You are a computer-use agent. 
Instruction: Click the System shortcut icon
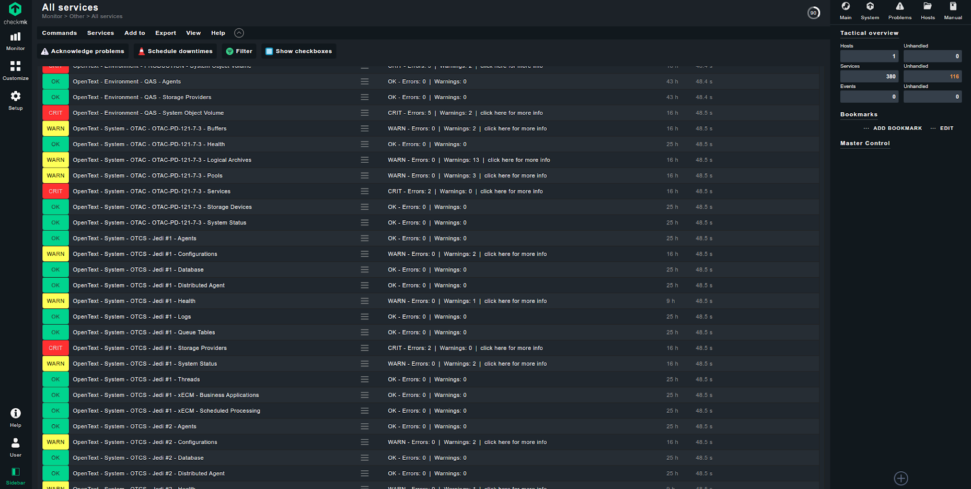point(870,10)
